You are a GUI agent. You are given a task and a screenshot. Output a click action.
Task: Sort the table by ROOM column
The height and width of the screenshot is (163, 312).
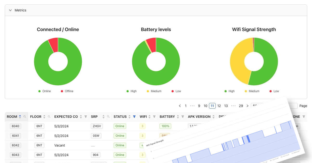tap(20, 116)
